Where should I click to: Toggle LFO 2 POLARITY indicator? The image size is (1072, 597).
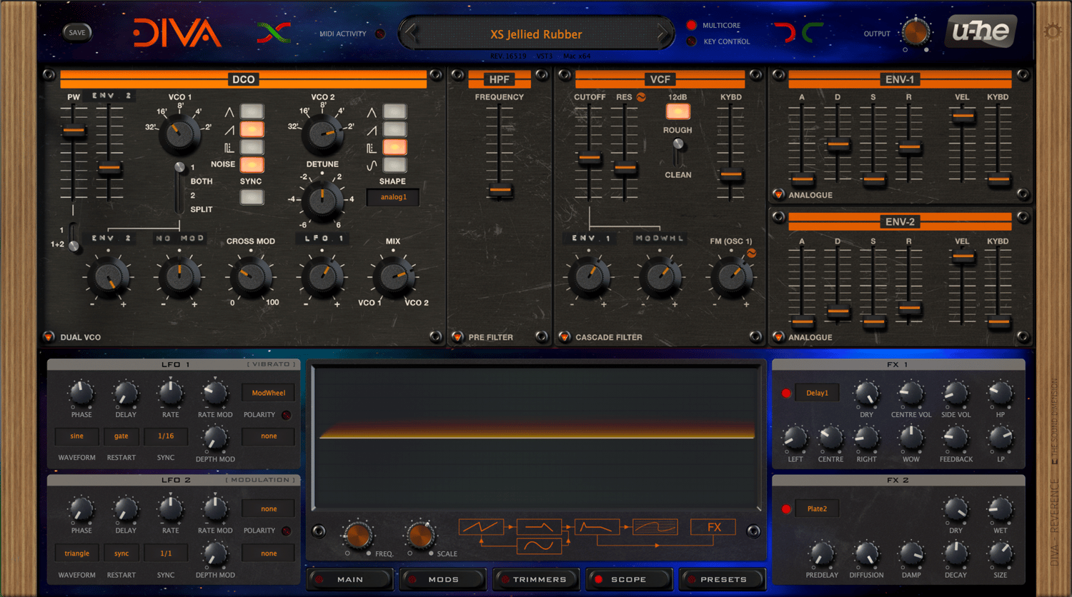click(286, 531)
